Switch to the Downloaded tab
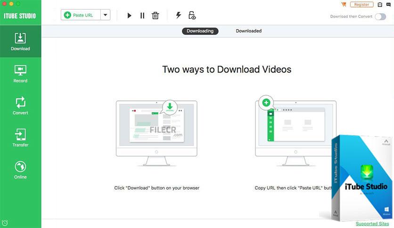The image size is (394, 228). pyautogui.click(x=248, y=31)
